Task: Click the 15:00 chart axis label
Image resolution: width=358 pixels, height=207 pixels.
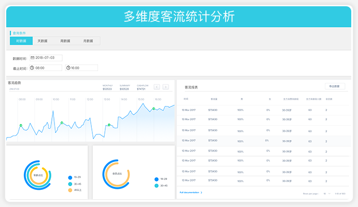Action: tap(141, 99)
